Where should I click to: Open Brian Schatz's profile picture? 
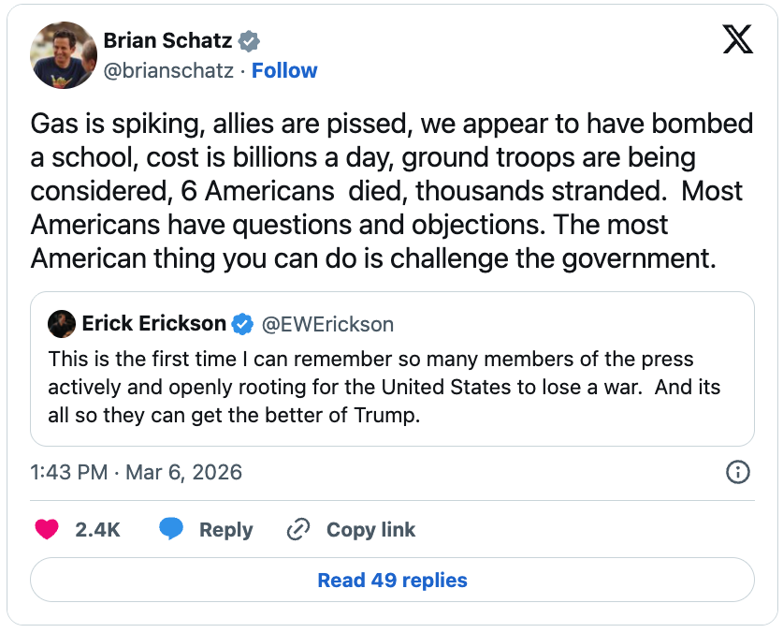64,55
